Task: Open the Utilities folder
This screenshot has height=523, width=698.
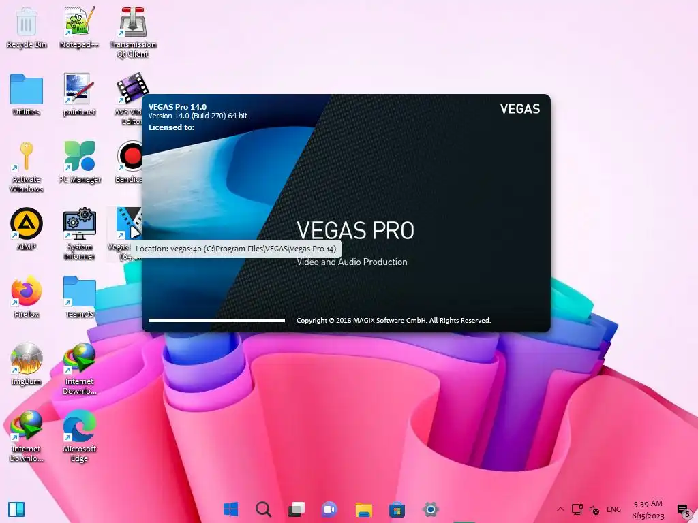Action: pyautogui.click(x=27, y=95)
